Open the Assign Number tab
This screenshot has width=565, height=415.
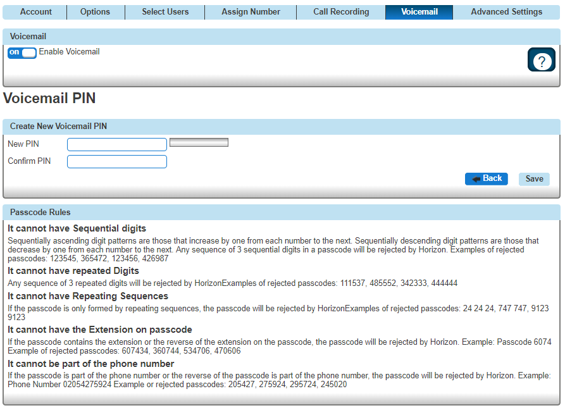[251, 12]
